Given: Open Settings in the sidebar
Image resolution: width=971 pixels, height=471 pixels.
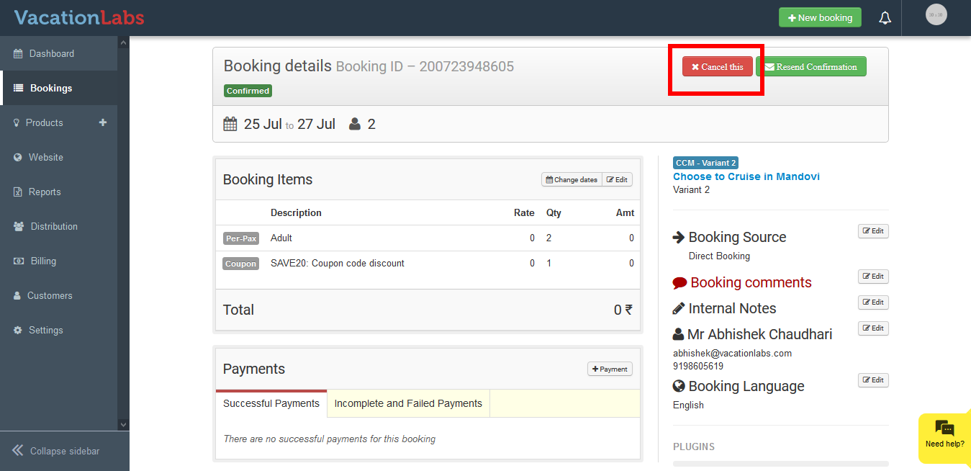Looking at the screenshot, I should [x=45, y=330].
